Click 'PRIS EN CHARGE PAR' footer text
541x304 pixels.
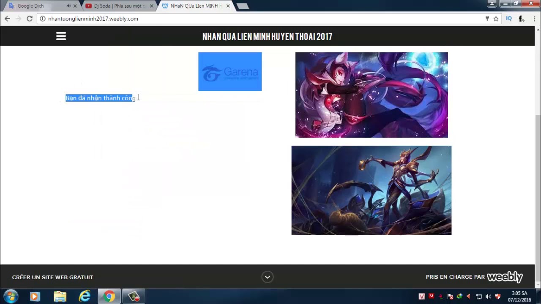455,277
